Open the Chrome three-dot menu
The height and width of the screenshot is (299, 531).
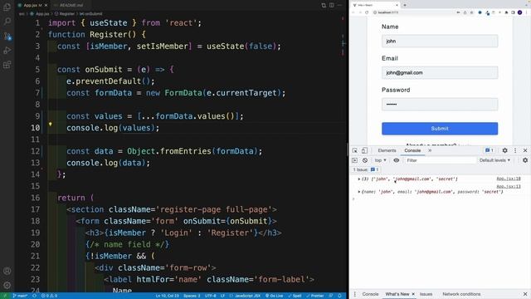(x=526, y=12)
